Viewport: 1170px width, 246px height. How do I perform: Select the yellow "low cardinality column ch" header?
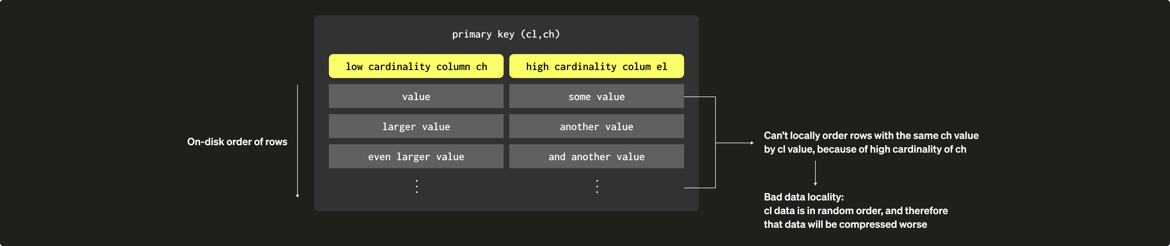point(416,67)
